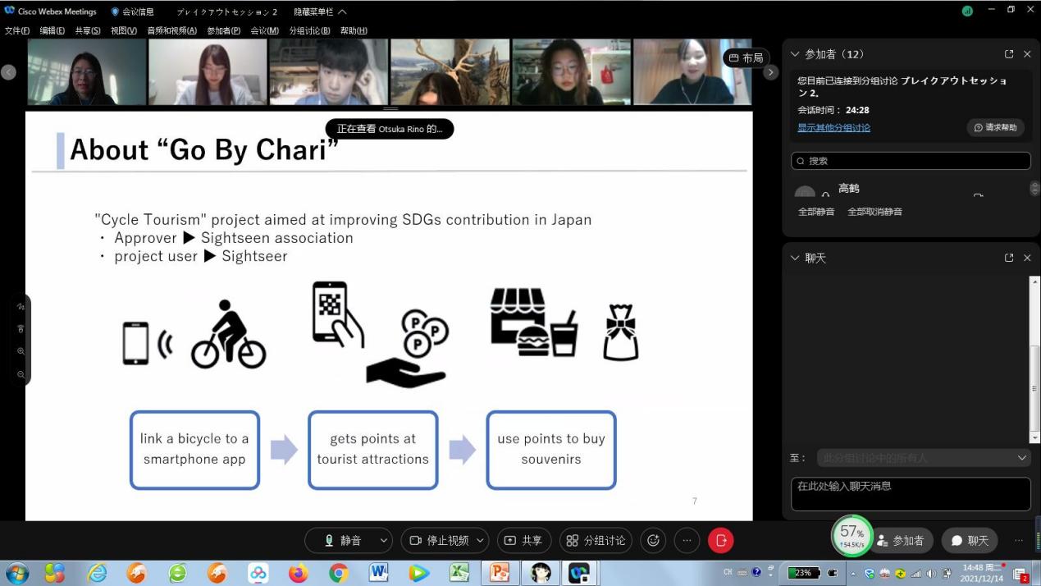Click the 布局 layout button
Screen dimensions: 1041x586
[746, 58]
